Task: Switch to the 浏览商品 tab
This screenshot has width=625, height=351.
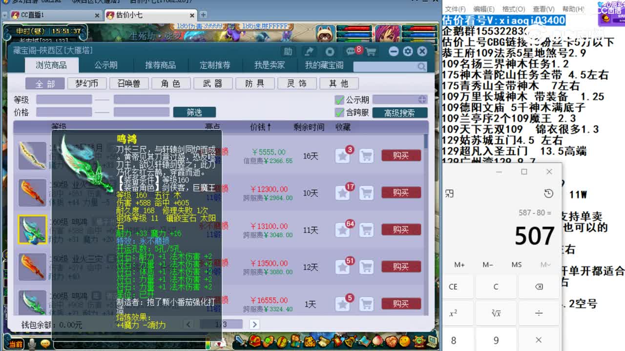Action: (51, 65)
